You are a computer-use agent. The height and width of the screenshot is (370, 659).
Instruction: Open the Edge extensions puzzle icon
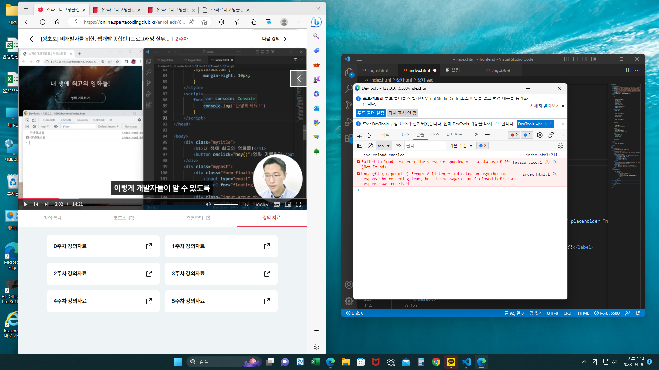tap(221, 22)
